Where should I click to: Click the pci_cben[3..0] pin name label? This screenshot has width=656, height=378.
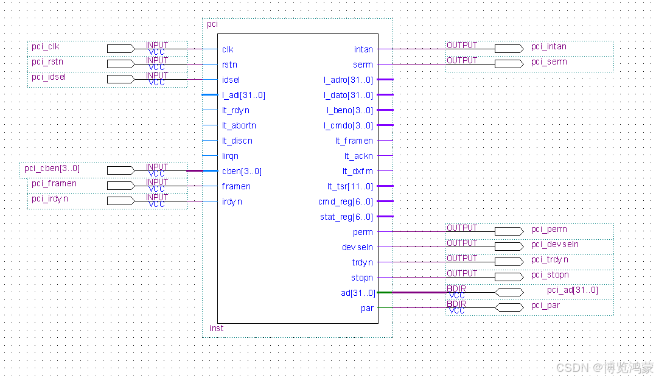(52, 168)
